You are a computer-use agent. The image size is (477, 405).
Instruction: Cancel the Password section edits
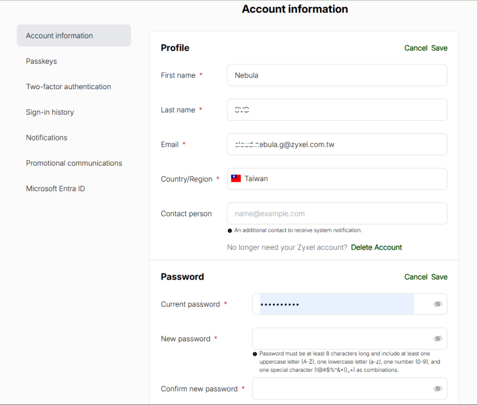[415, 277]
